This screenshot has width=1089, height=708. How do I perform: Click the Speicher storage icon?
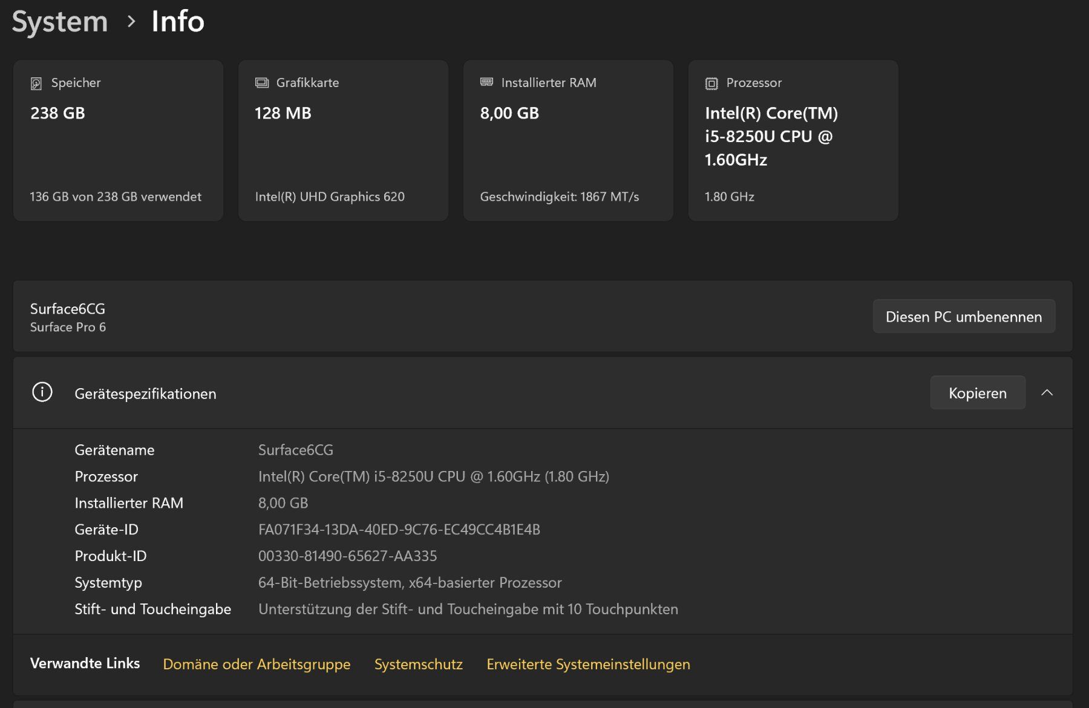(x=36, y=83)
